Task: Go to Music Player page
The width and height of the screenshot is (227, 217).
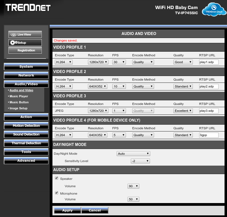Action: click(19, 96)
